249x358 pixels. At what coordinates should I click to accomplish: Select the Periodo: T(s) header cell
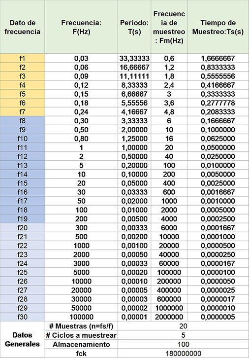click(134, 27)
